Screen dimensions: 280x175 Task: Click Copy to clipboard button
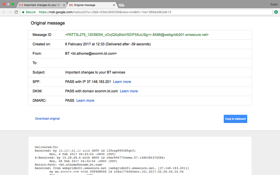point(235,119)
